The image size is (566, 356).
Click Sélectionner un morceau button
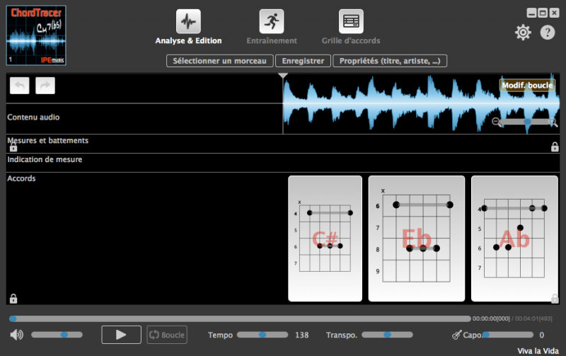click(x=219, y=61)
